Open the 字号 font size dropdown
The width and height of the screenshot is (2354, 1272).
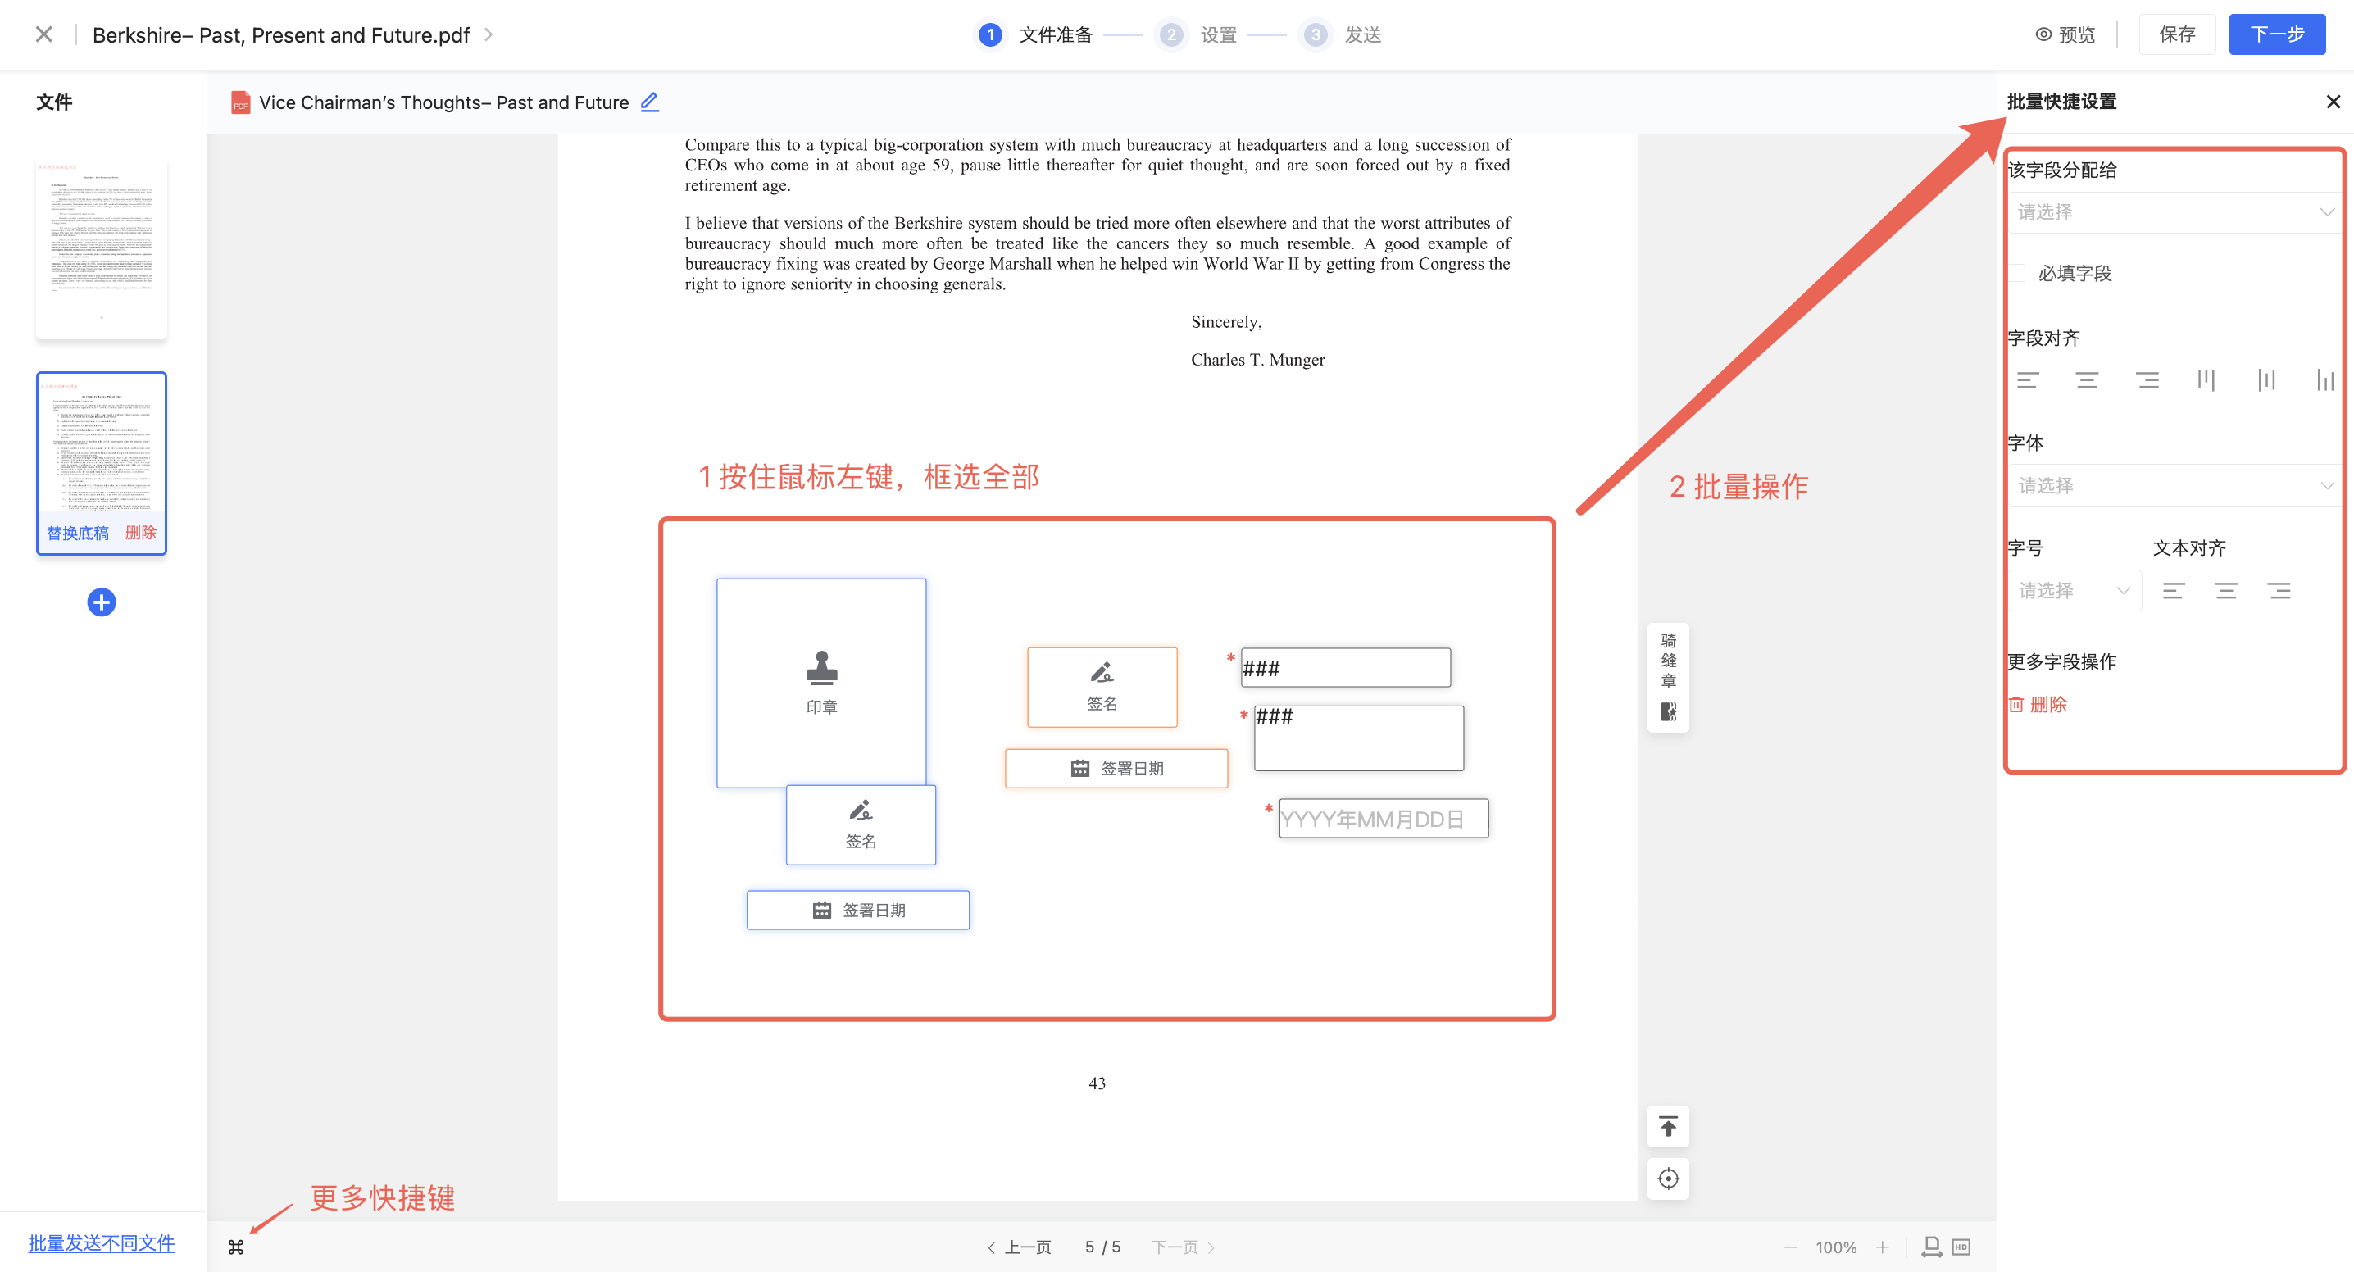2074,590
